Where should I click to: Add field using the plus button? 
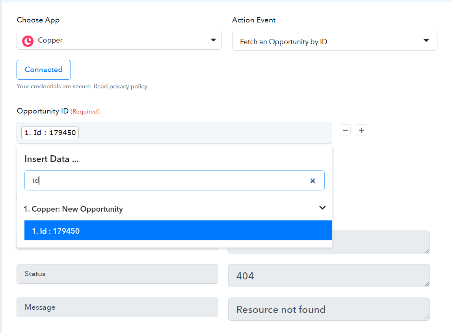pyautogui.click(x=361, y=130)
